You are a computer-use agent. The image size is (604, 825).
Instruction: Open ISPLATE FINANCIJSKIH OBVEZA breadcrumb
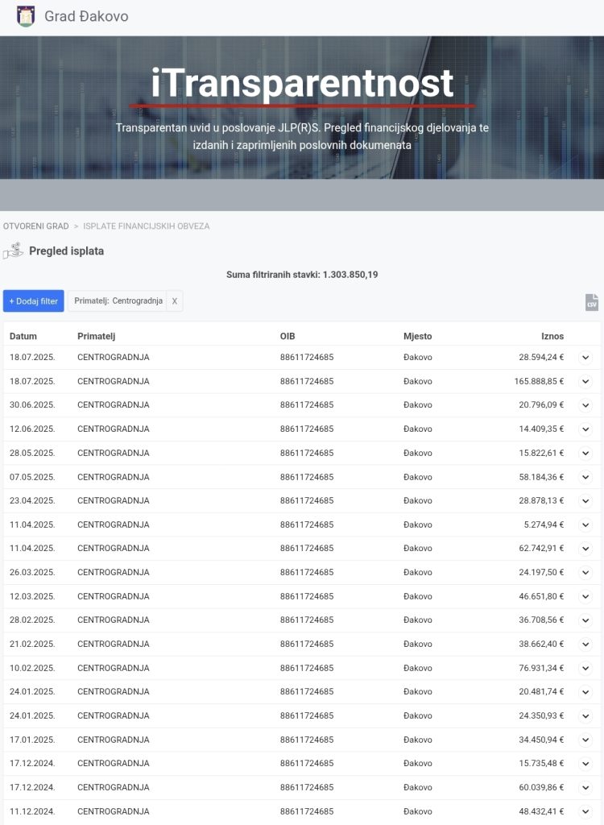tap(147, 226)
